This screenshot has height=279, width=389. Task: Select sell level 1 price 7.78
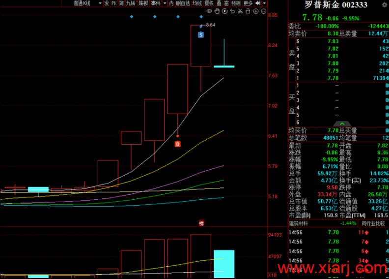tap(333, 78)
